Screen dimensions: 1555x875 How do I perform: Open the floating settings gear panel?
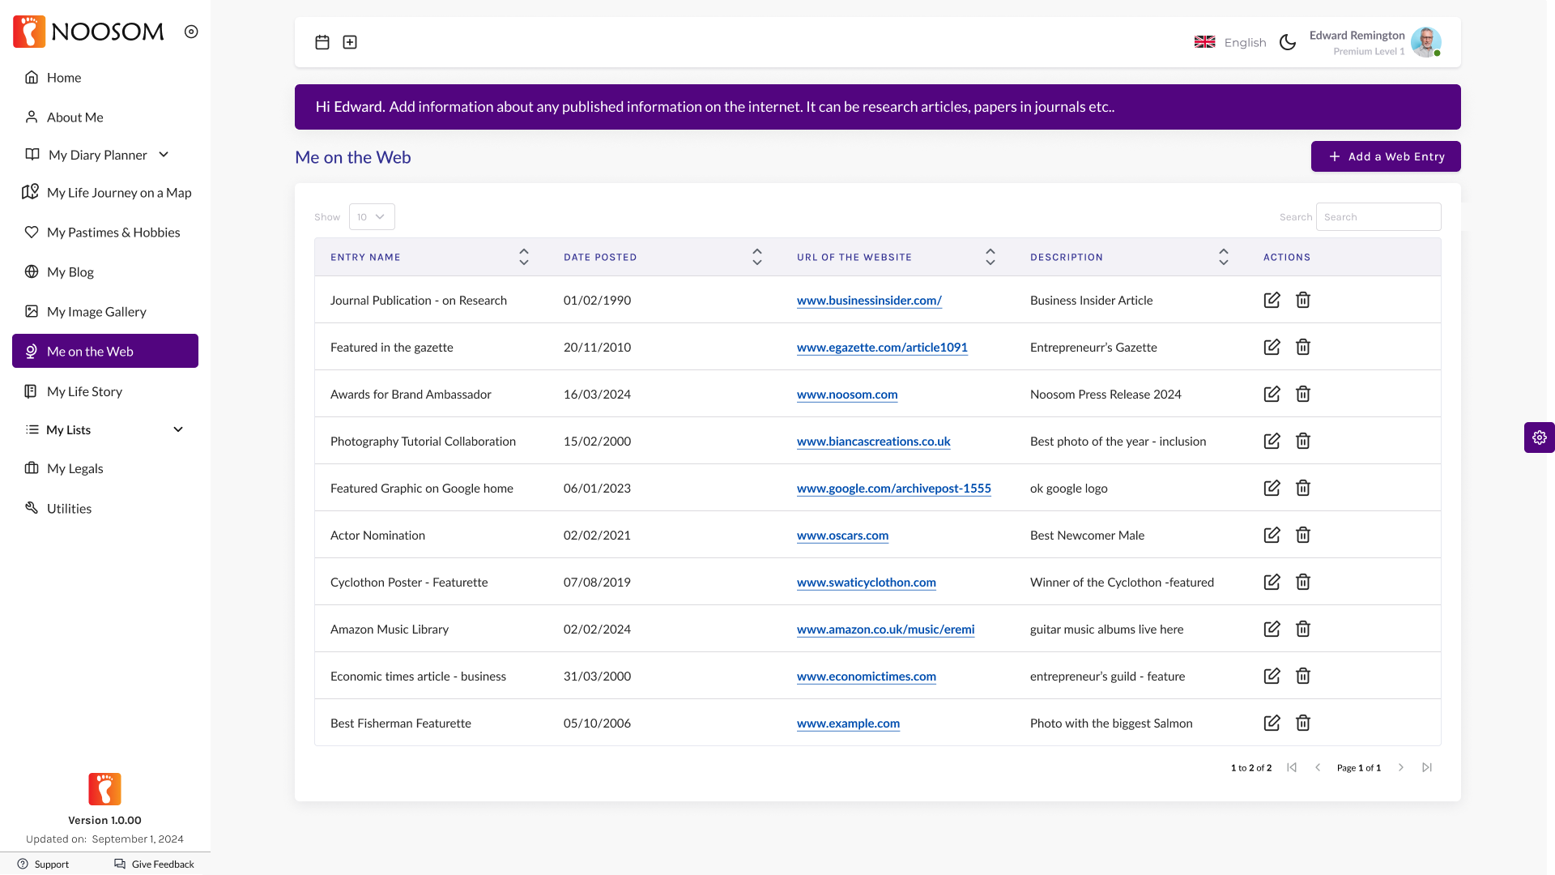pyautogui.click(x=1539, y=437)
